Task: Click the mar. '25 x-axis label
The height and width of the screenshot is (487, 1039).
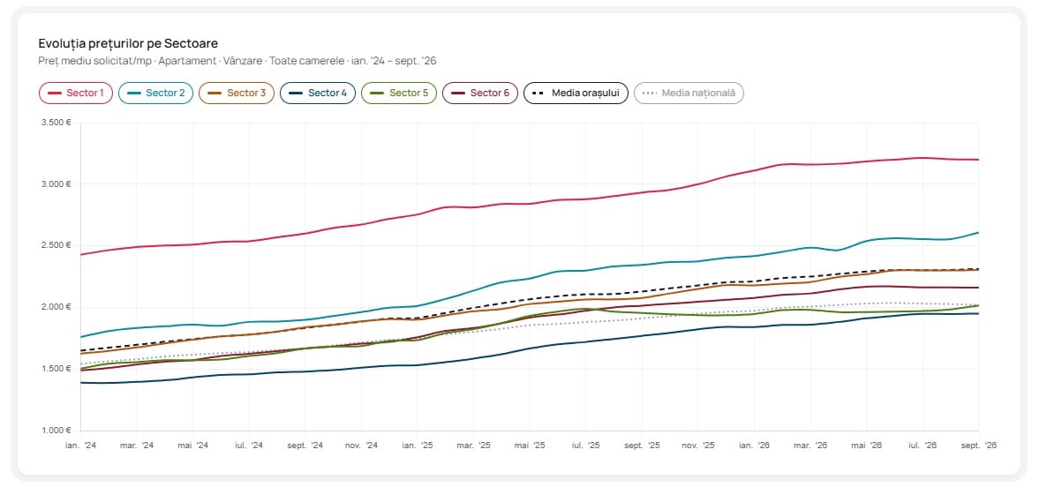Action: click(473, 446)
